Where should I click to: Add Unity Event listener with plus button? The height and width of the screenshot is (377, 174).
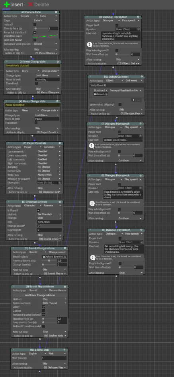coord(134,100)
